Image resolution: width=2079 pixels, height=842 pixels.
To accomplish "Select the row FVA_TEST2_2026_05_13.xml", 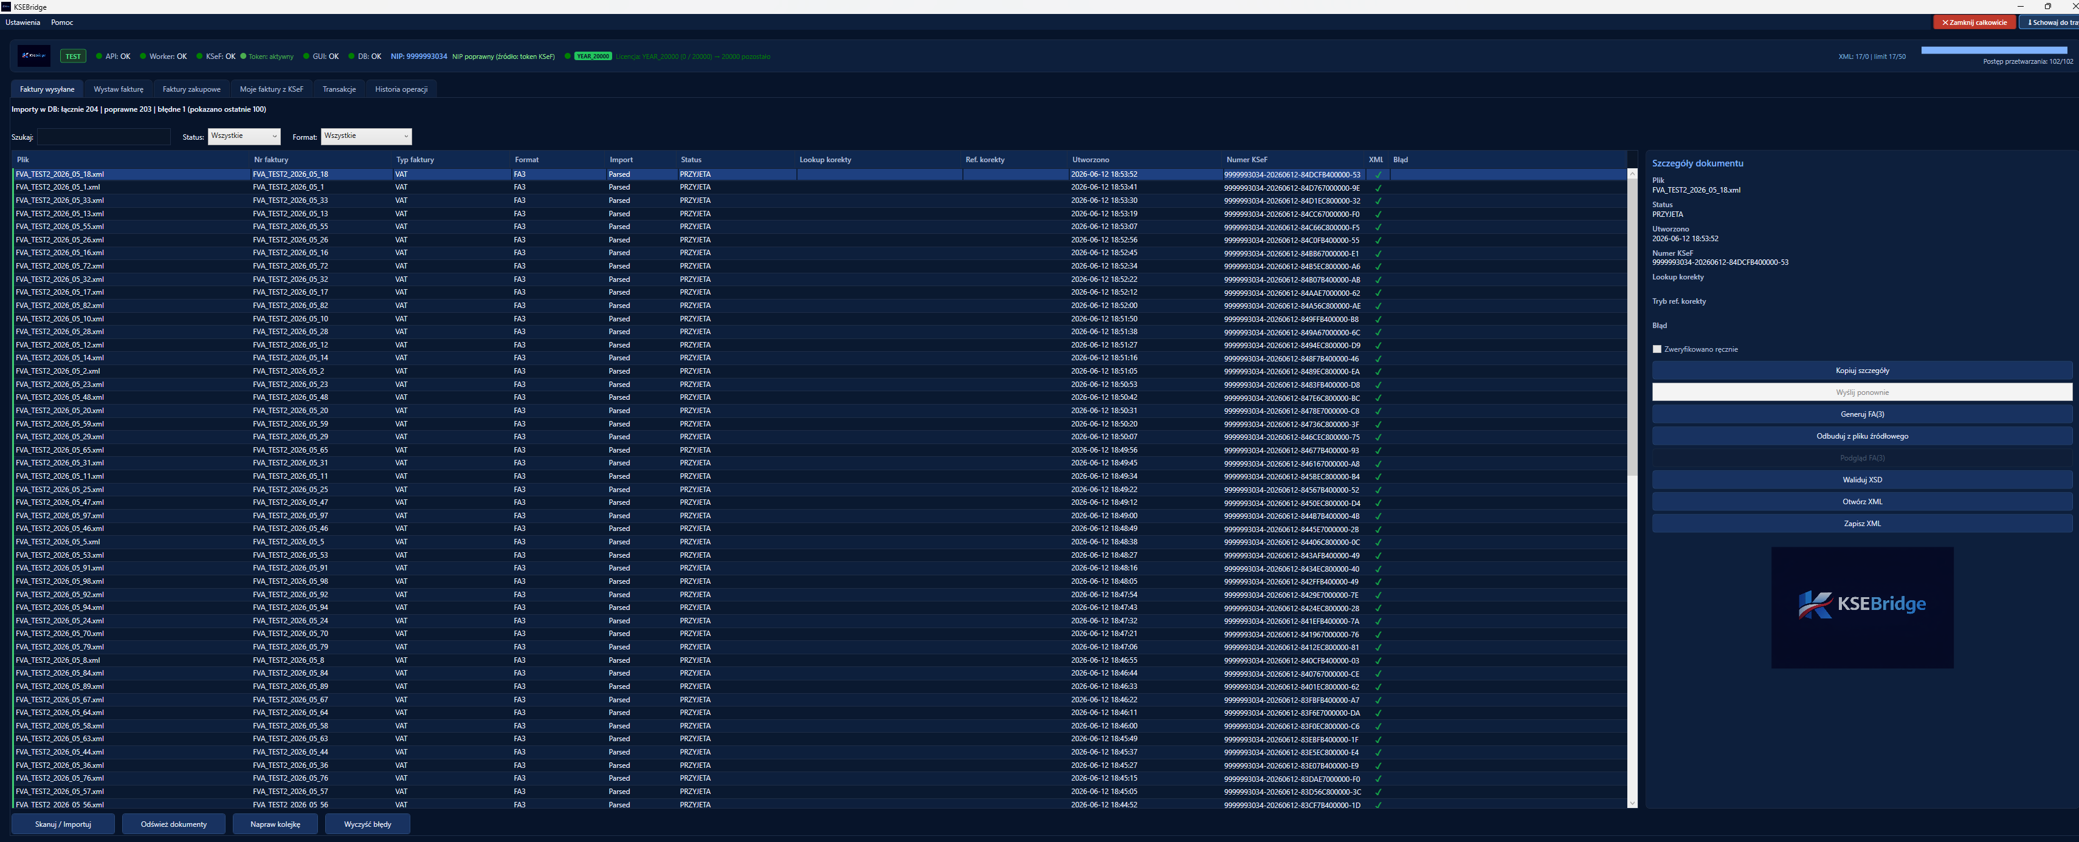I will click(820, 214).
